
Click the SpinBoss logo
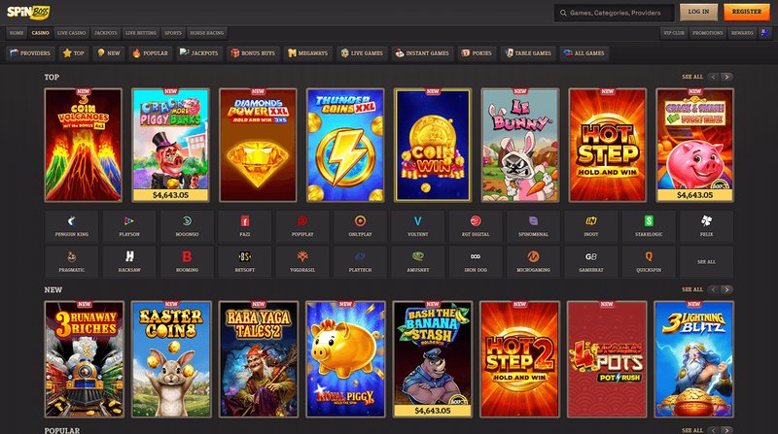click(28, 12)
